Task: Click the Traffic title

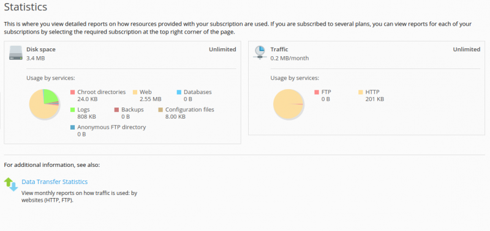Action: [x=279, y=50]
